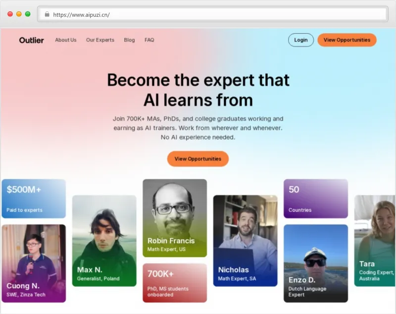The image size is (396, 314).
Task: Click the Outlier logo
Action: (x=31, y=40)
